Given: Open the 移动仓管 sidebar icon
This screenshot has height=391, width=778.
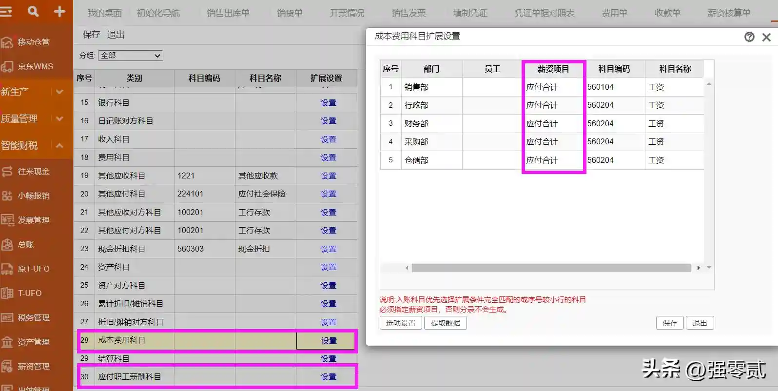Looking at the screenshot, I should (x=7, y=42).
